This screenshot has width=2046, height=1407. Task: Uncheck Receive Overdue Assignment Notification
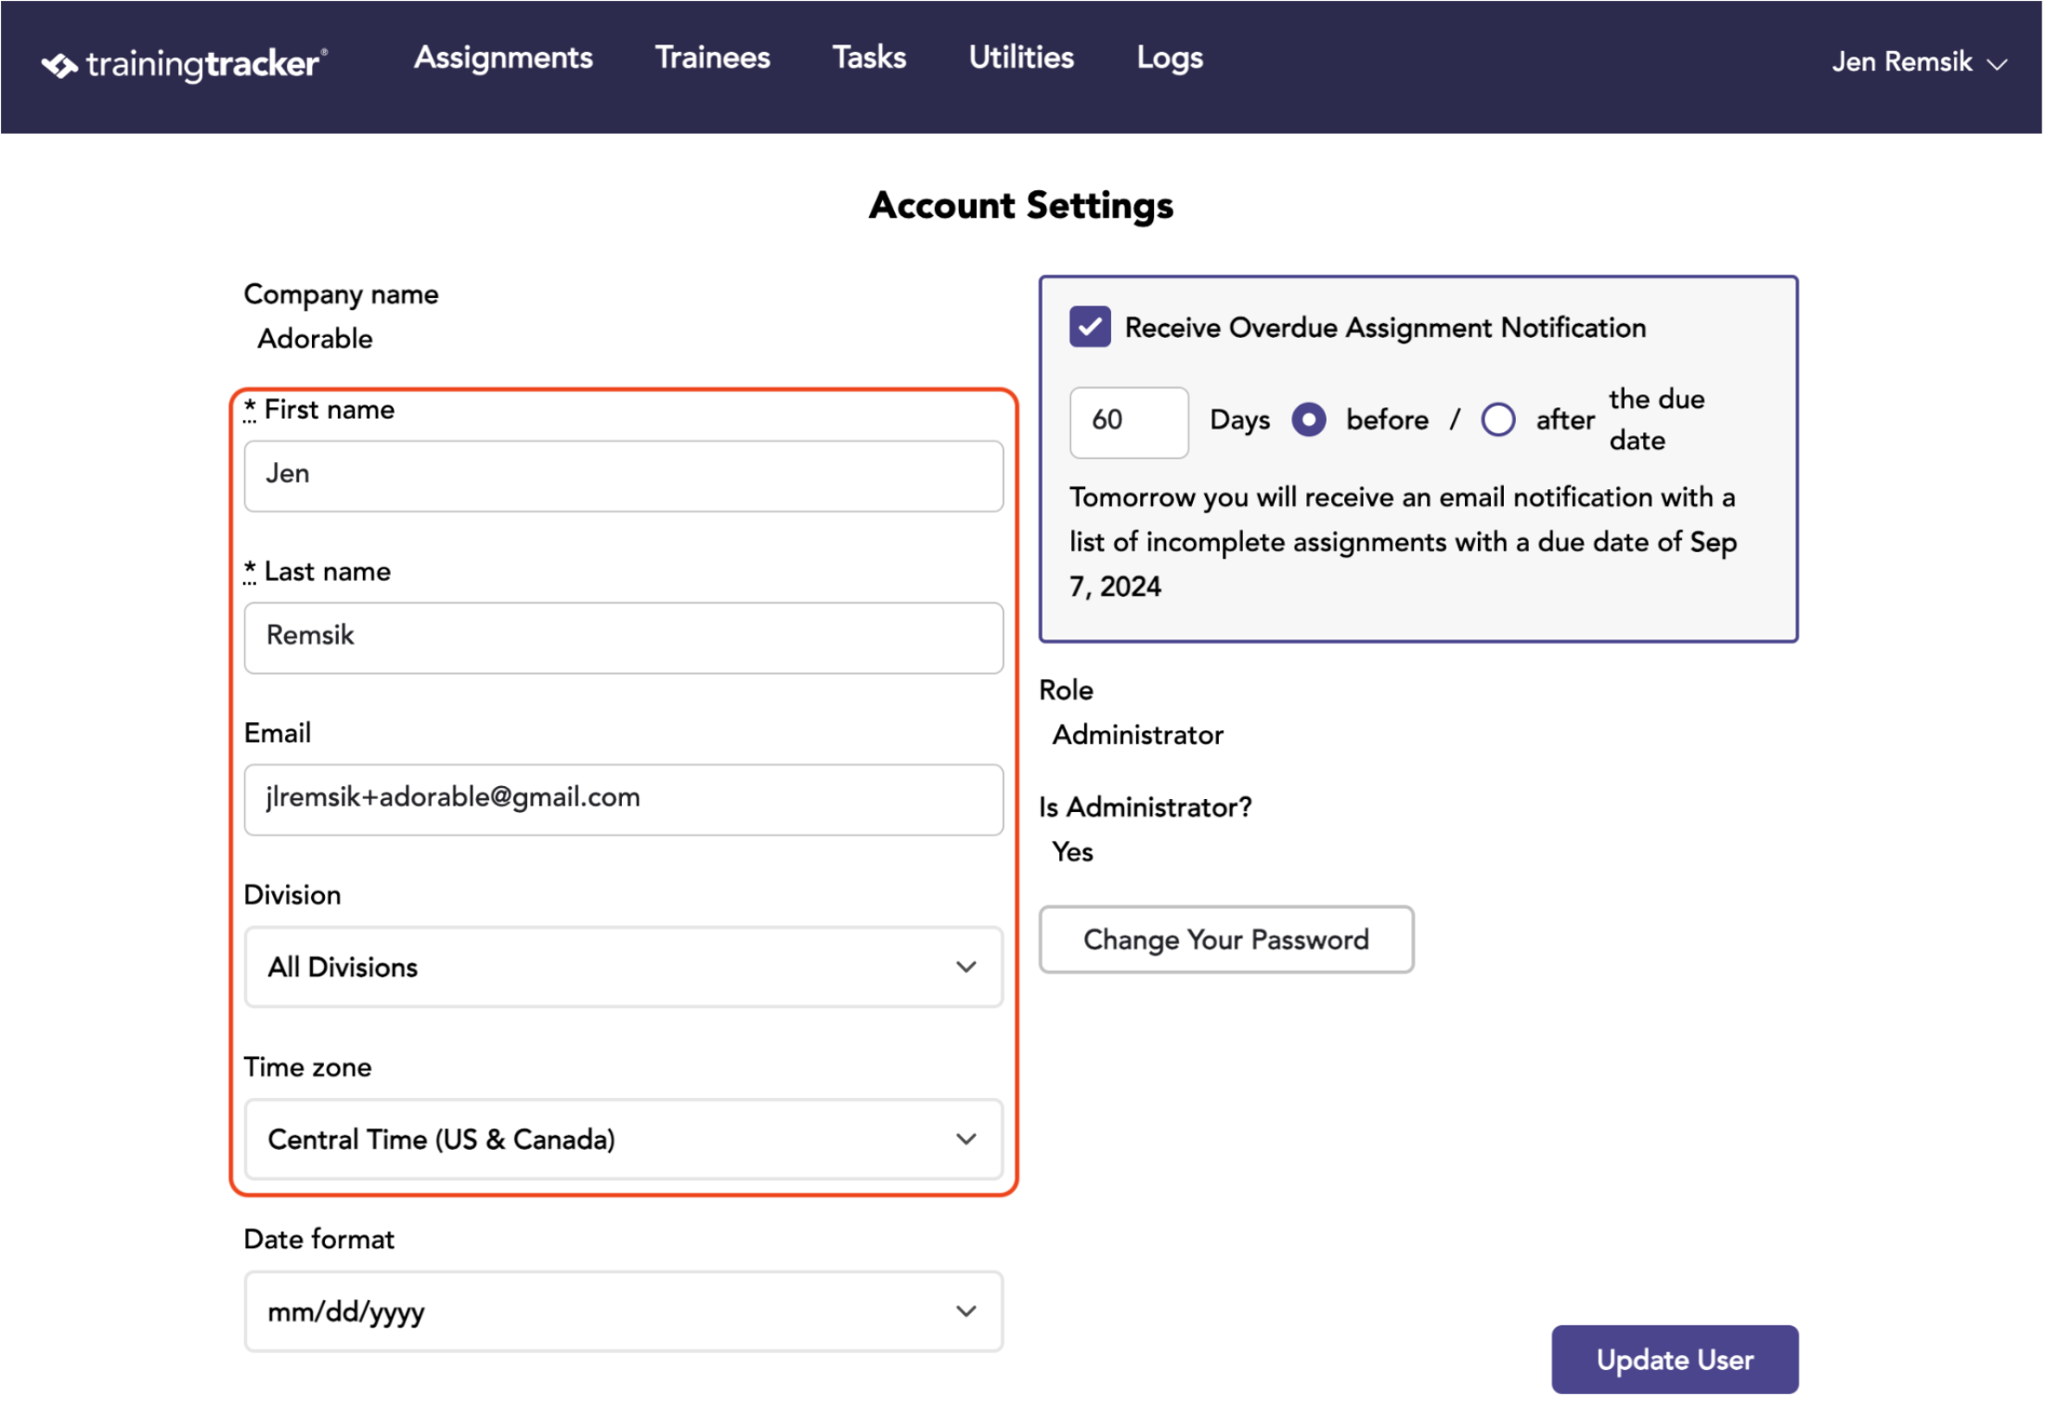coord(1090,327)
